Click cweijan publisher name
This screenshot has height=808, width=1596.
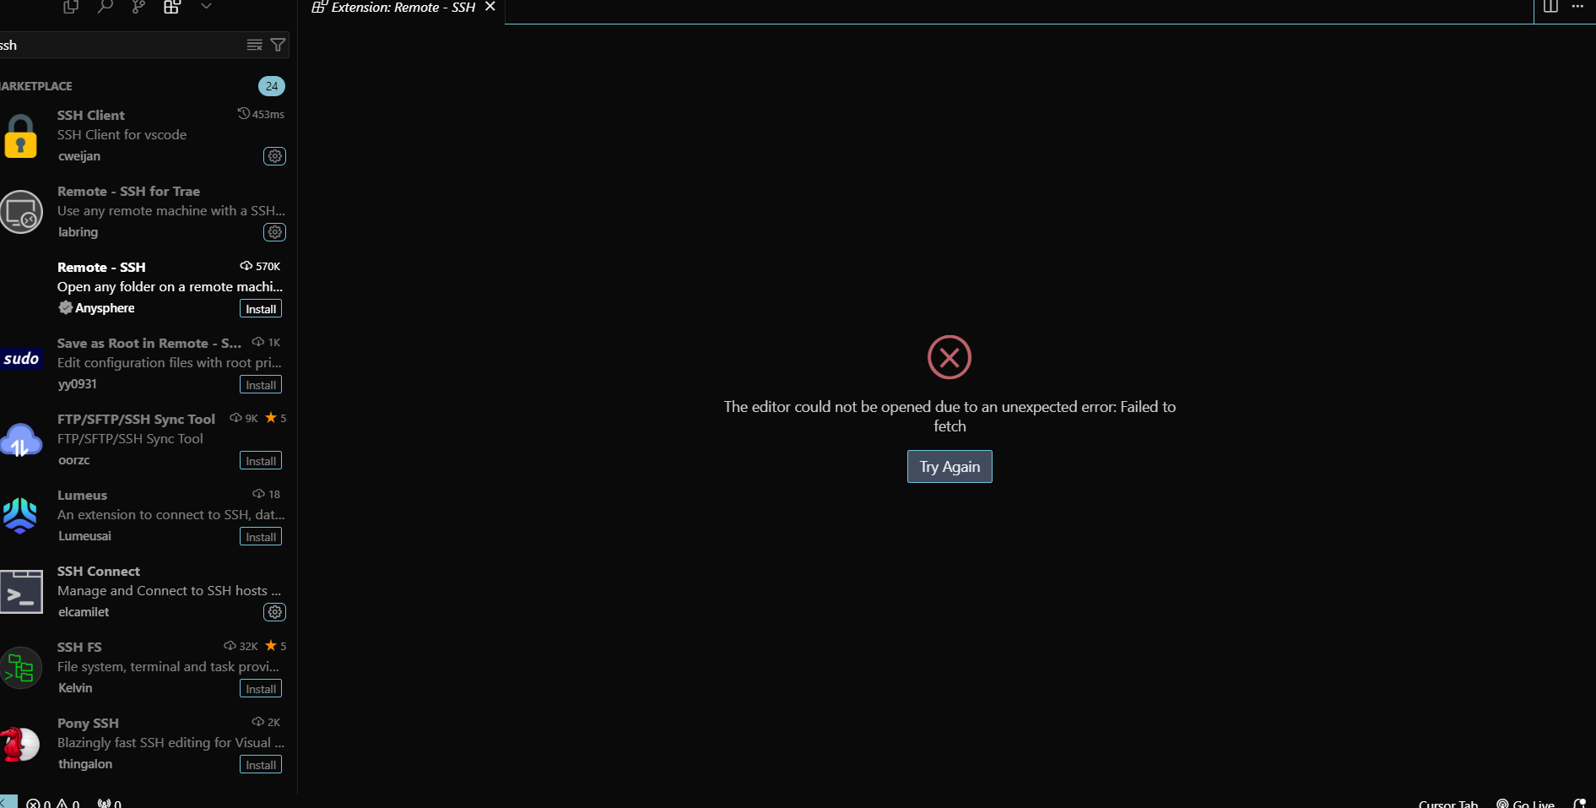[79, 156]
